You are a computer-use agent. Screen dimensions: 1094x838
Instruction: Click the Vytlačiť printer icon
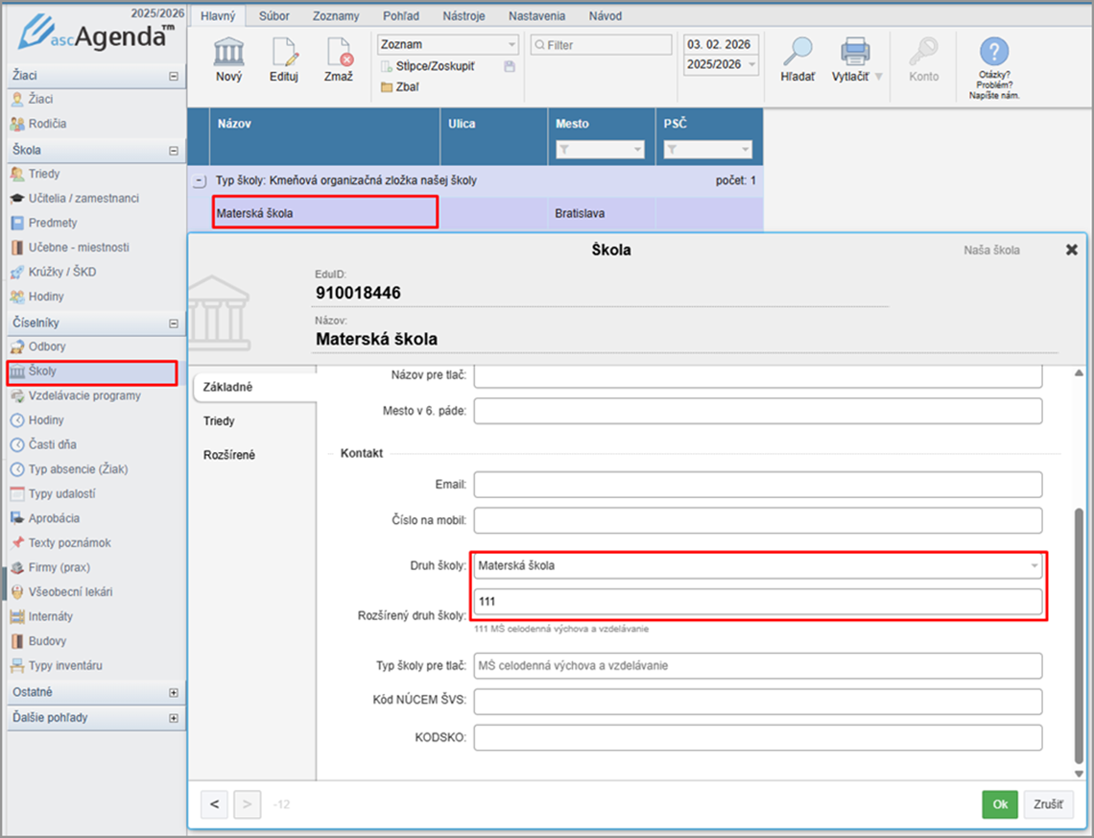[853, 53]
